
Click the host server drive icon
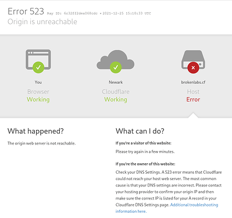coord(193,59)
